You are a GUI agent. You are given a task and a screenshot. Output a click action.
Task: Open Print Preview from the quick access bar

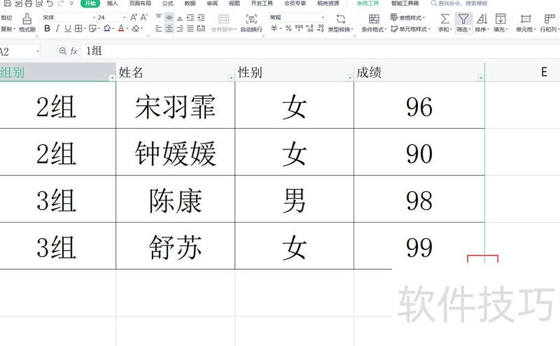pos(39,4)
